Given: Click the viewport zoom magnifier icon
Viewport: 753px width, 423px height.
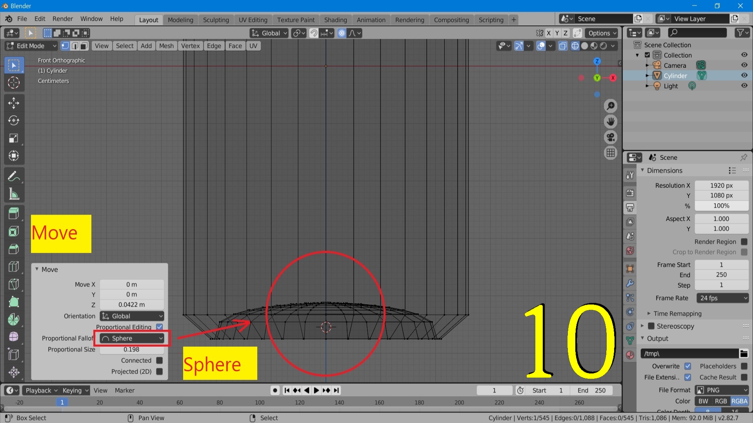Looking at the screenshot, I should [x=611, y=106].
